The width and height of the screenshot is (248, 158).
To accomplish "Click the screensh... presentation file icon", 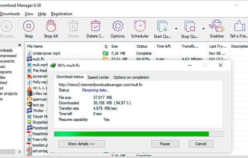I will (x=29, y=76).
